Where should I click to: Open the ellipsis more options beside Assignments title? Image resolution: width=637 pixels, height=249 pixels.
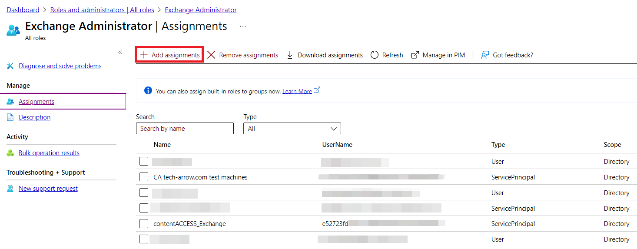click(243, 27)
